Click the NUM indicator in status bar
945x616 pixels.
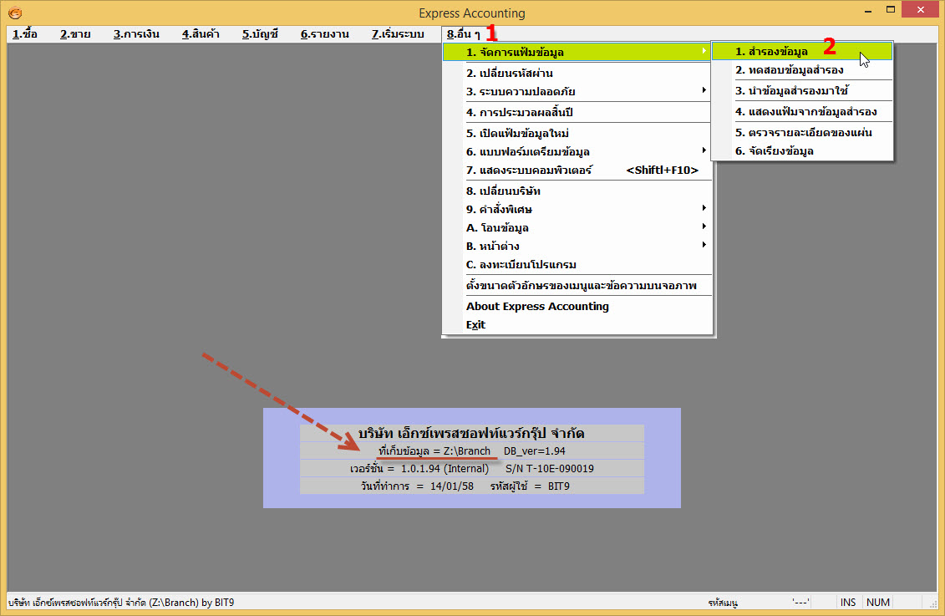[x=877, y=602]
